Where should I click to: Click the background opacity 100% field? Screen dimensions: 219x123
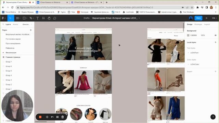[203, 35]
